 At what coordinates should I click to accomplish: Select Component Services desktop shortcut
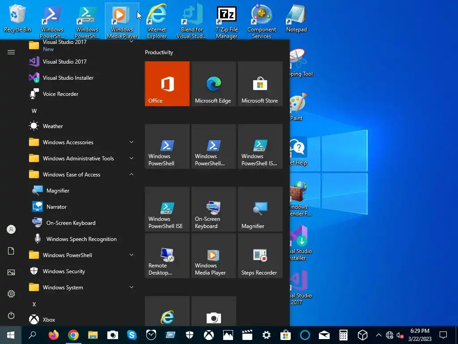pos(261,21)
